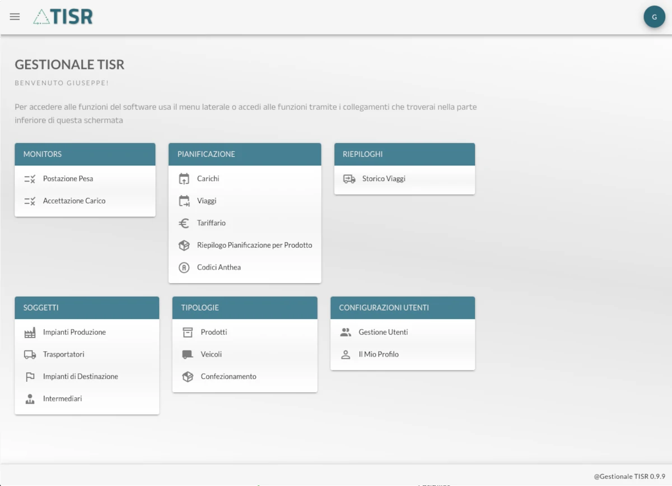The image size is (672, 486).
Task: Click the Trasportatori truck icon
Action: click(x=30, y=354)
